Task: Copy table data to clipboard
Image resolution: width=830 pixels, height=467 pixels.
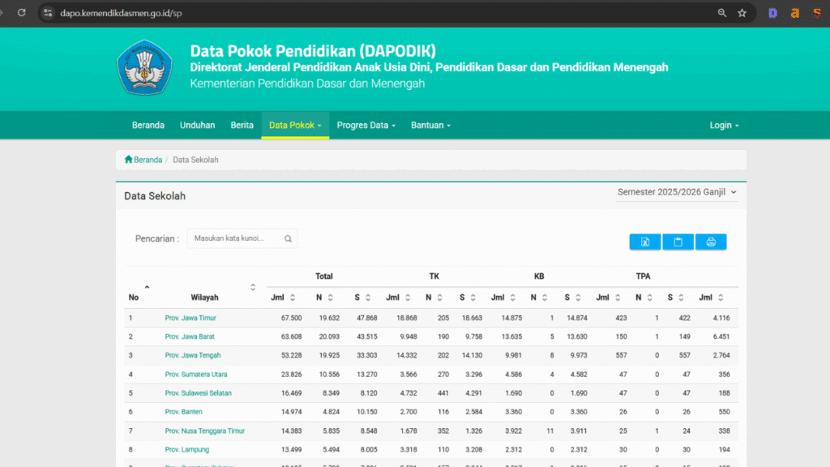Action: click(x=678, y=242)
